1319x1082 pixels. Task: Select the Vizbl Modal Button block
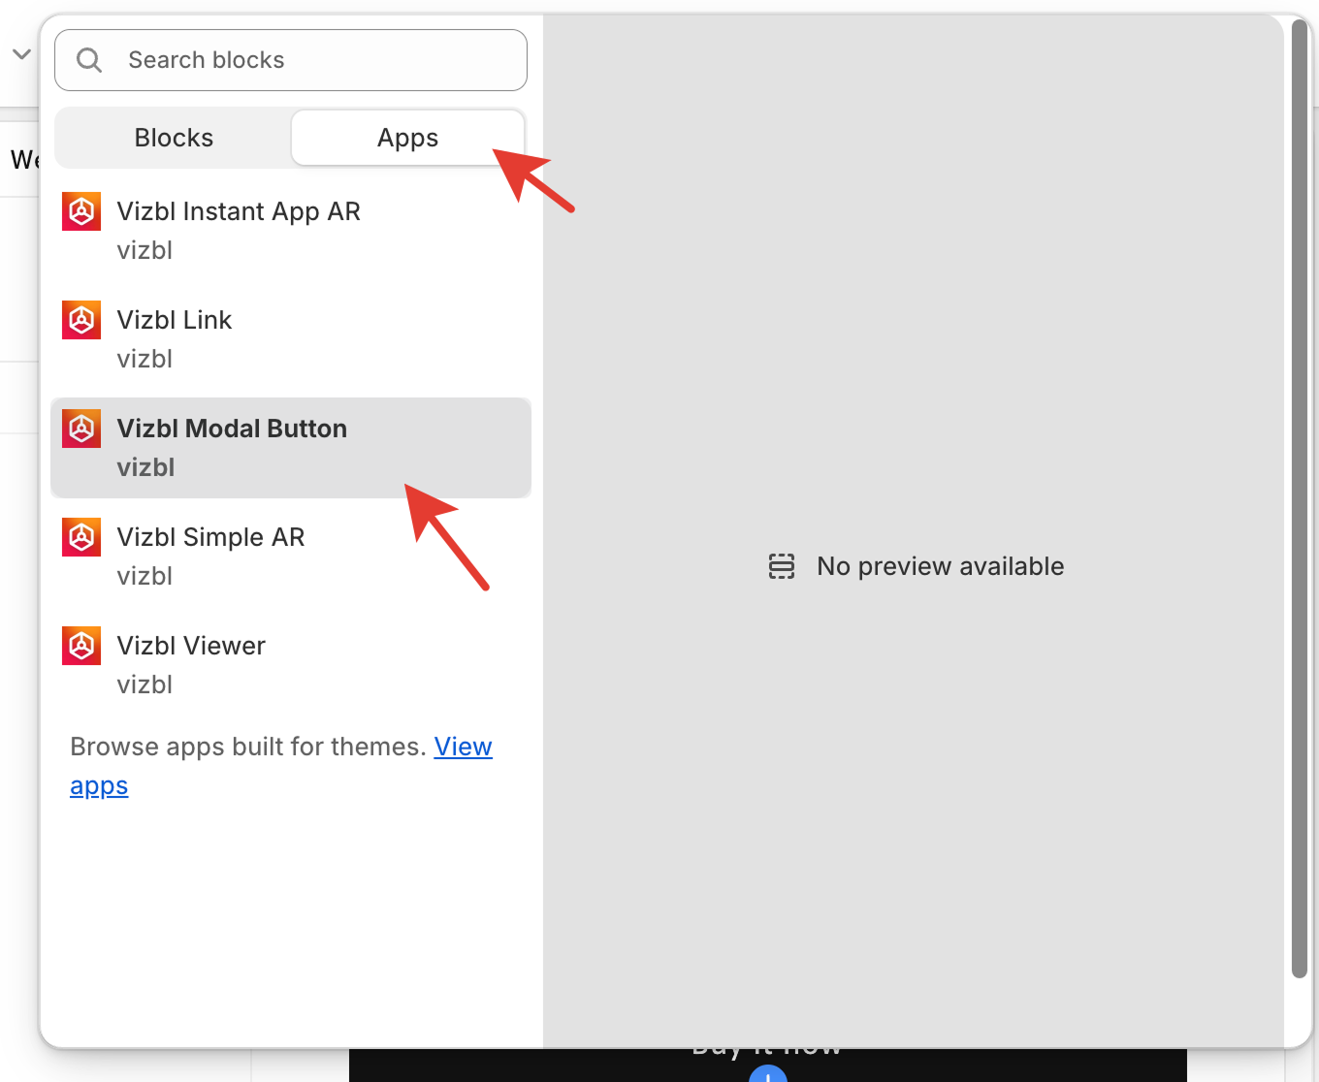coord(291,448)
